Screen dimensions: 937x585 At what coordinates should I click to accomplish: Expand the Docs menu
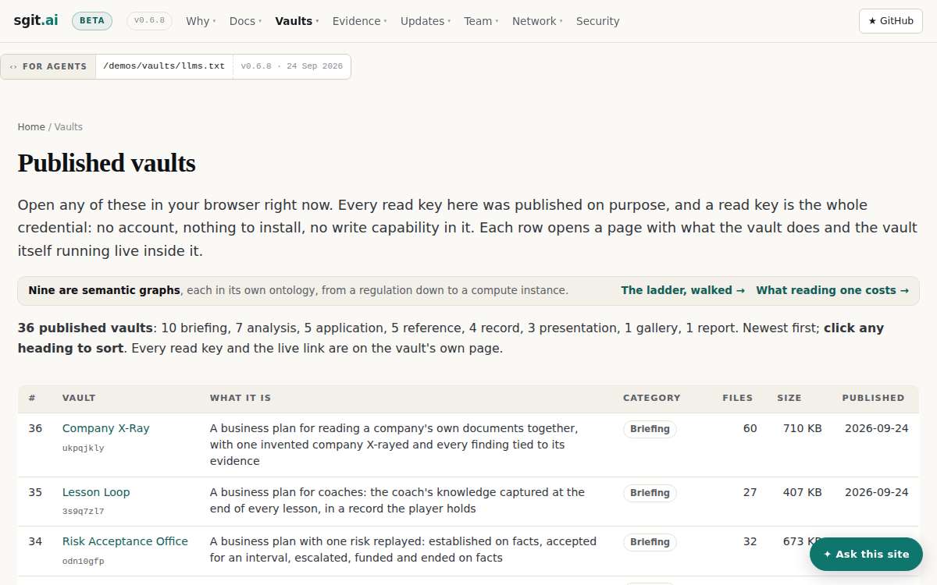245,21
